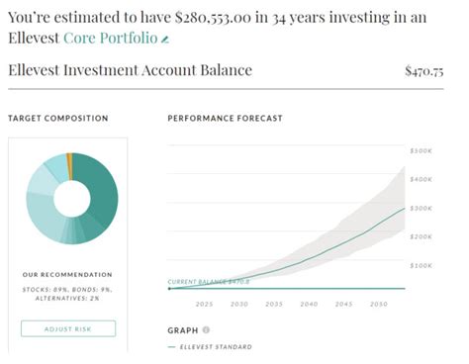Click the stocks bonds alternatives recommendation text
This screenshot has width=469, height=364.
pyautogui.click(x=67, y=294)
